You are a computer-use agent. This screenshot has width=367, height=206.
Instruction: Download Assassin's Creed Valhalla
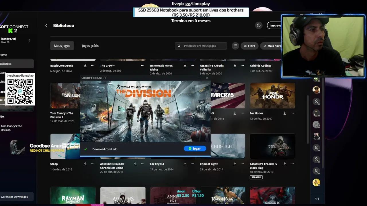tap(235, 66)
